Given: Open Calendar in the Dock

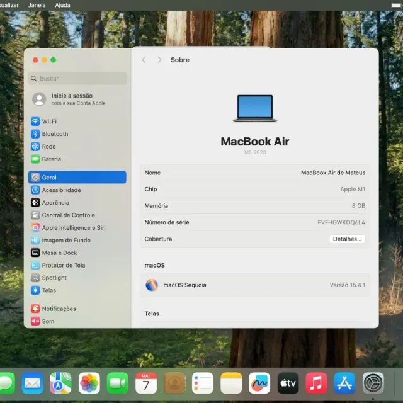Looking at the screenshot, I should pos(146,383).
